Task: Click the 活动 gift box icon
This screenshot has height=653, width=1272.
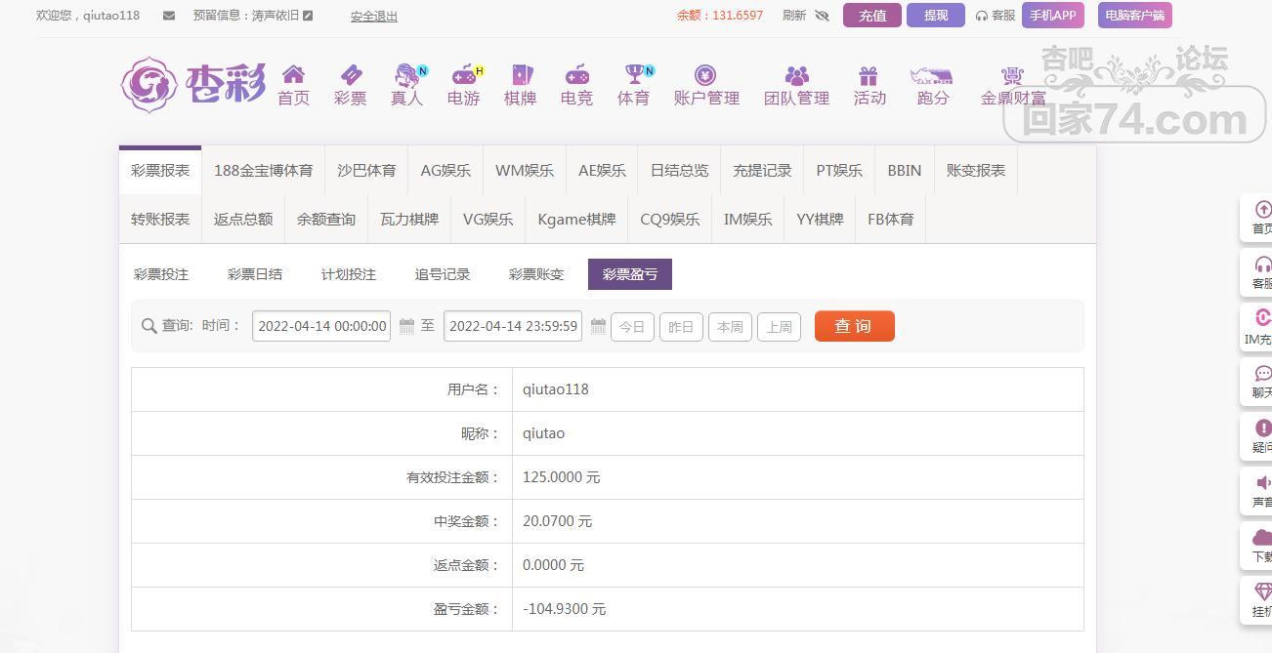Action: click(x=869, y=76)
